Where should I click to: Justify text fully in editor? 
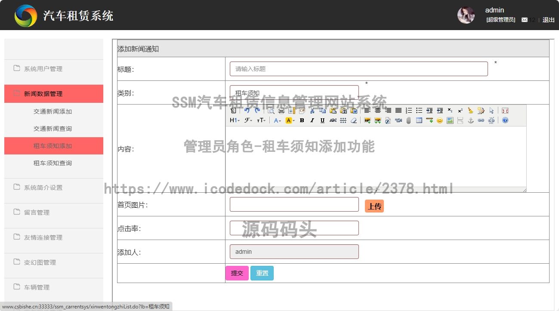[398, 111]
